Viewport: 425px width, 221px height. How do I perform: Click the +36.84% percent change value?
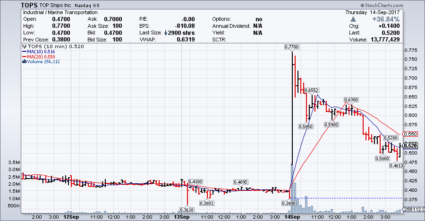click(386, 19)
